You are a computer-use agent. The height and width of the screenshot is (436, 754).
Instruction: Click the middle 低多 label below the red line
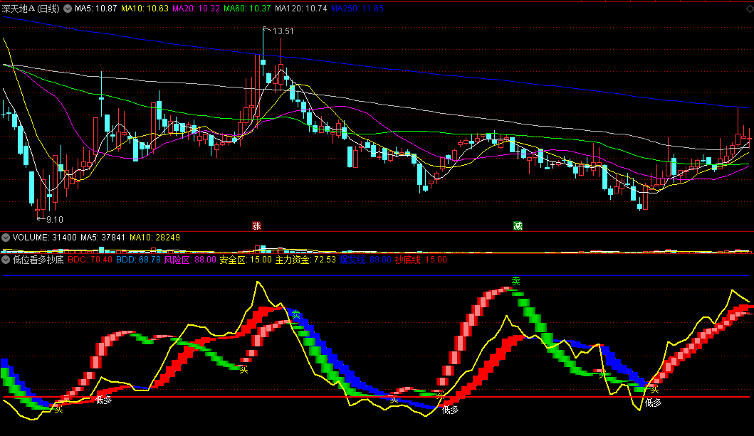(x=451, y=410)
